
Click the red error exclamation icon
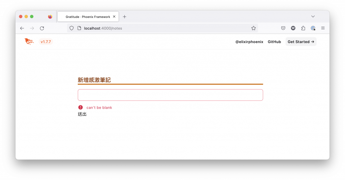click(x=81, y=107)
